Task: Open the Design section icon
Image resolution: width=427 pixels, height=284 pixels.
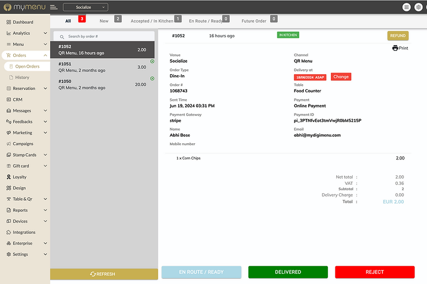Action: tap(9, 188)
